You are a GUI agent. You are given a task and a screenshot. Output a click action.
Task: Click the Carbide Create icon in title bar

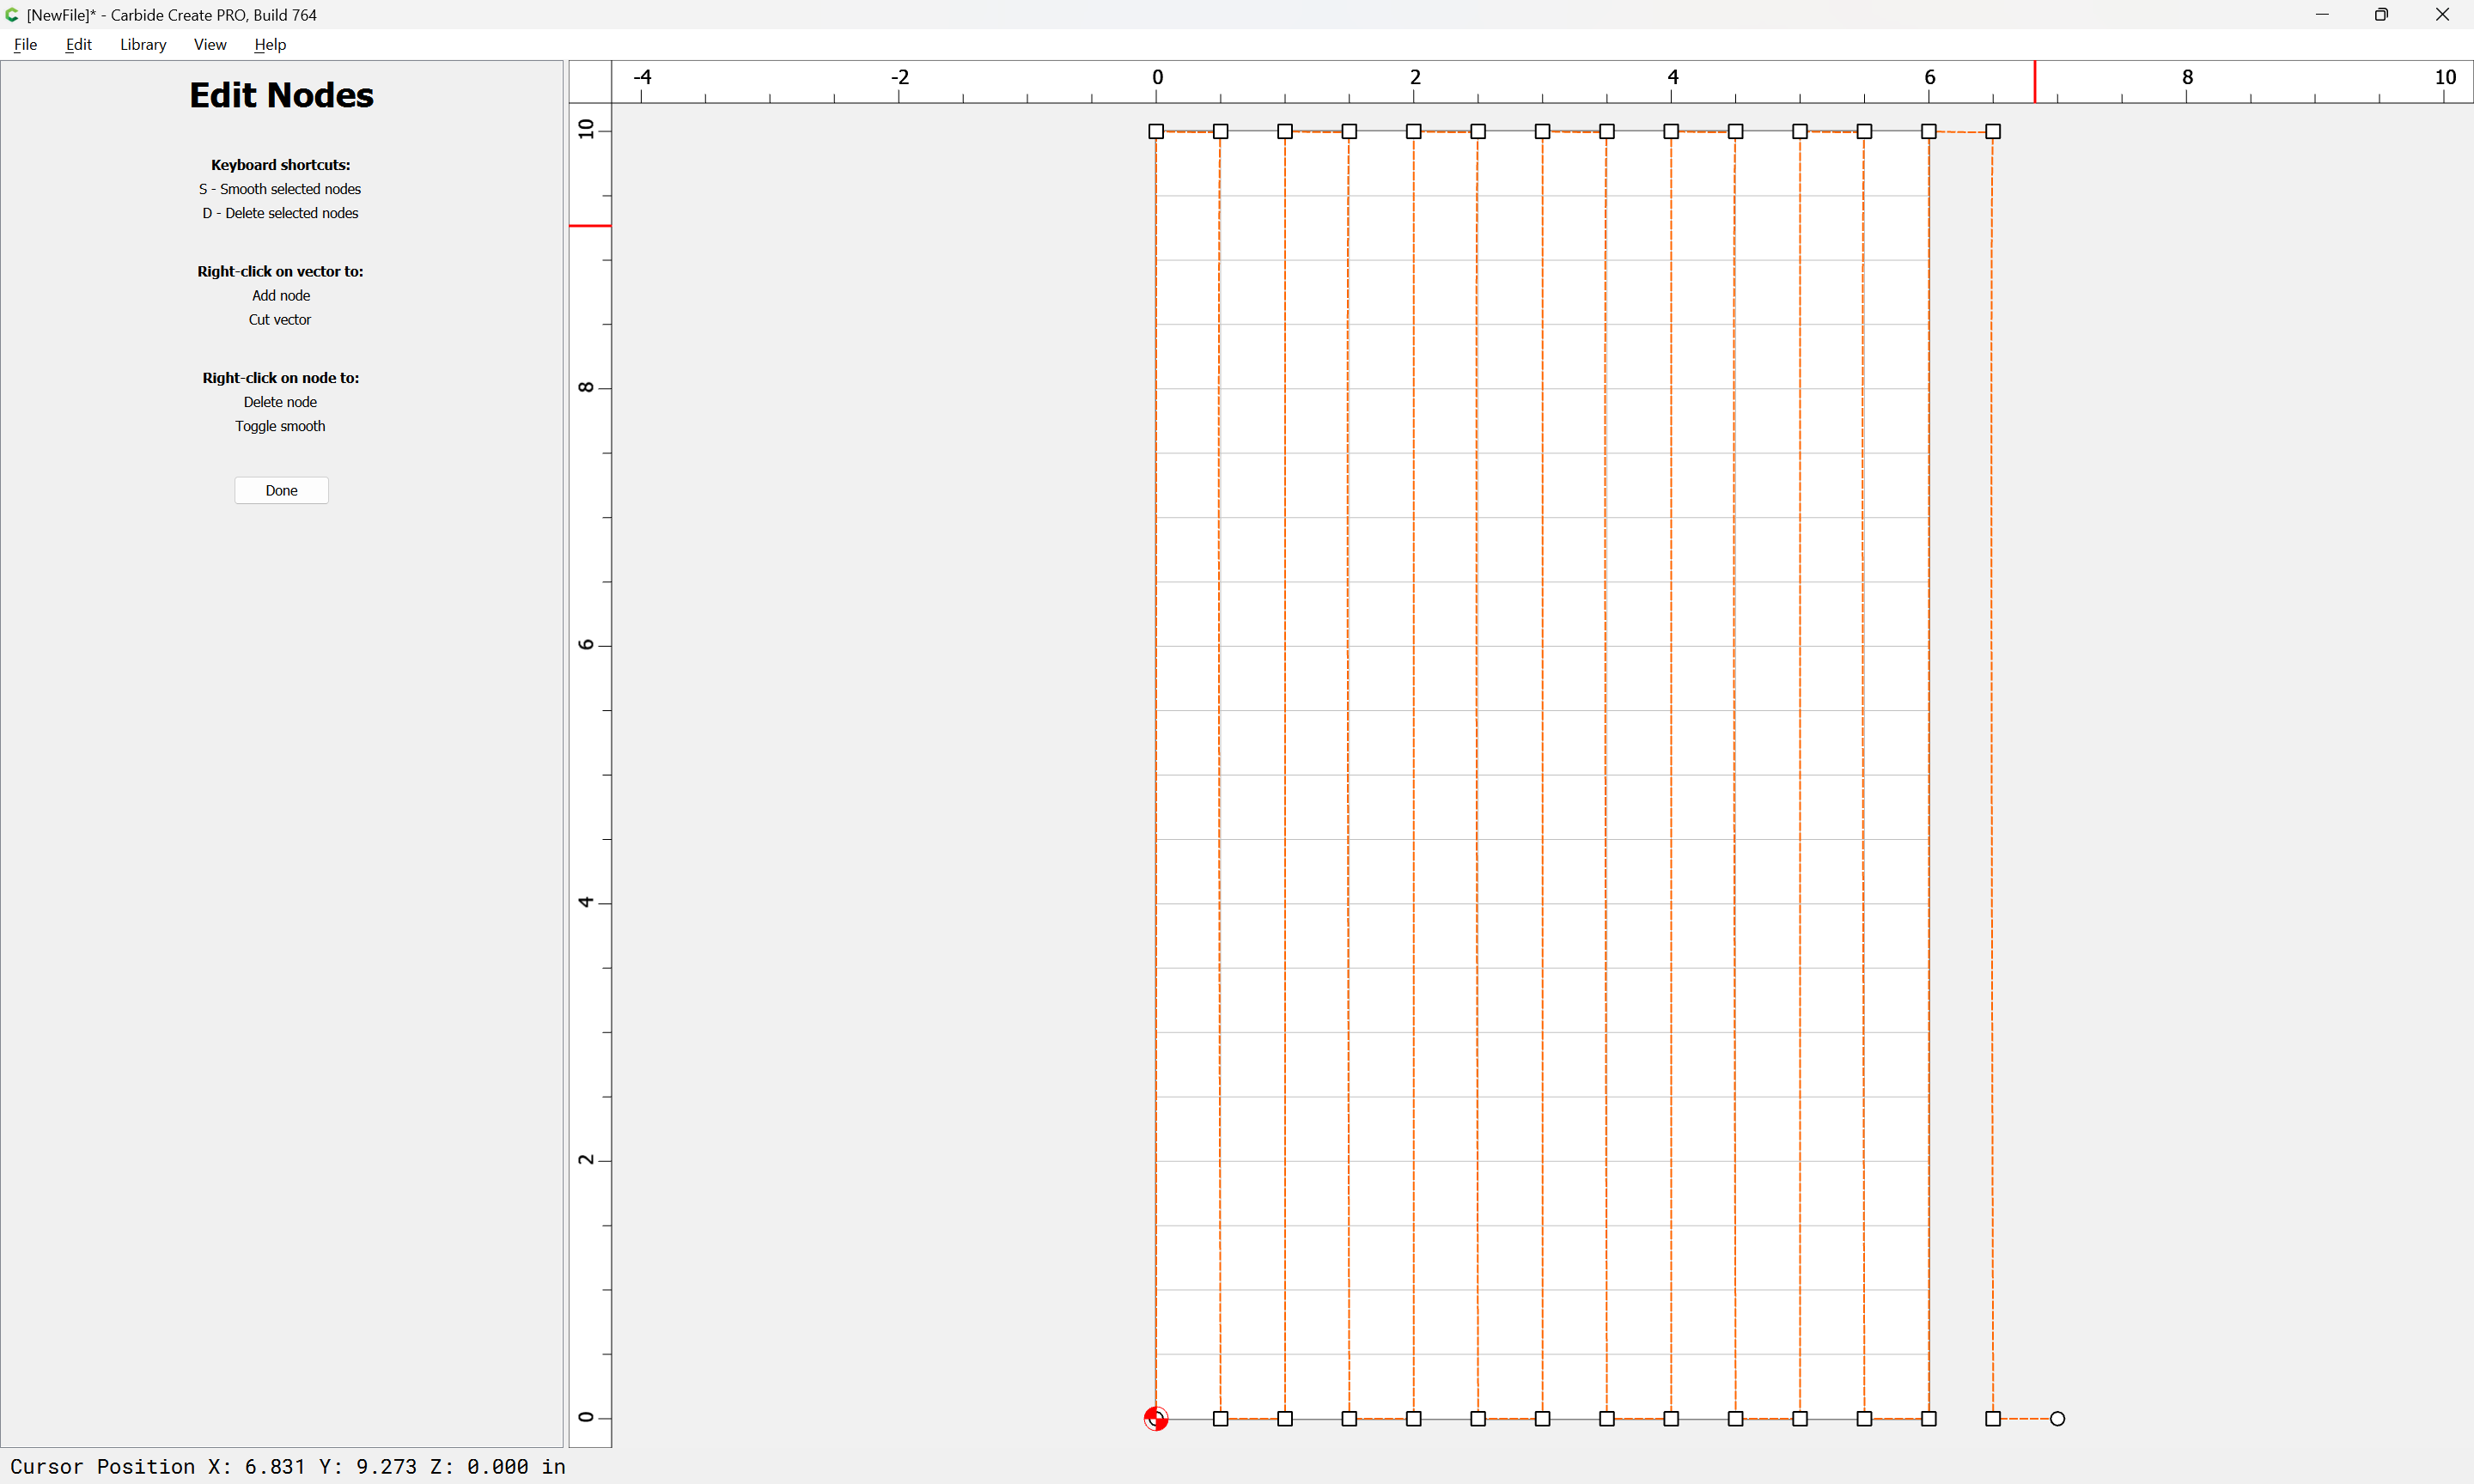click(x=12, y=15)
